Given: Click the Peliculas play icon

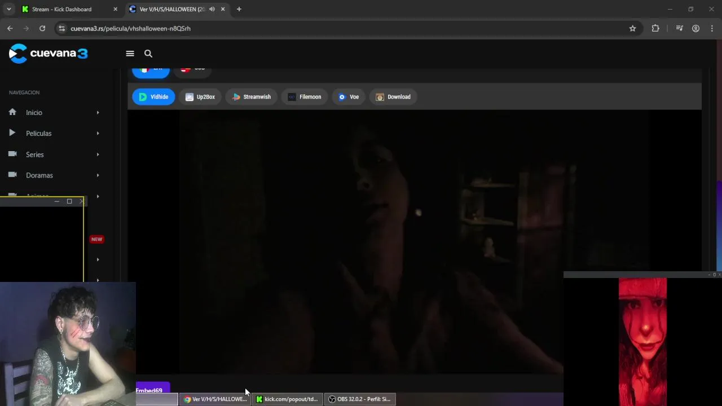Looking at the screenshot, I should [x=12, y=133].
